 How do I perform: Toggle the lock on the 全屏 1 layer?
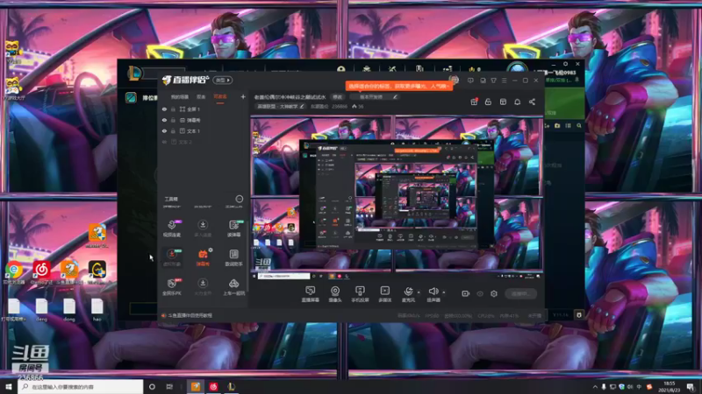pyautogui.click(x=173, y=109)
